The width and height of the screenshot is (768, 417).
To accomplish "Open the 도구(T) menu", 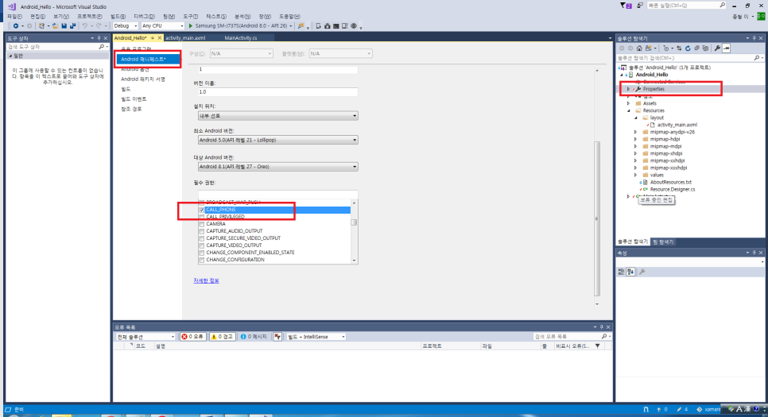I will click(x=191, y=17).
